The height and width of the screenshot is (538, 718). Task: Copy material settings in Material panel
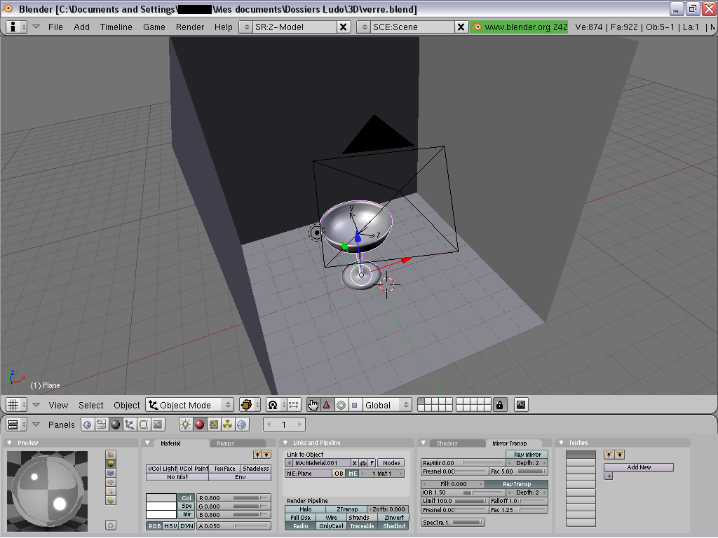[x=258, y=454]
